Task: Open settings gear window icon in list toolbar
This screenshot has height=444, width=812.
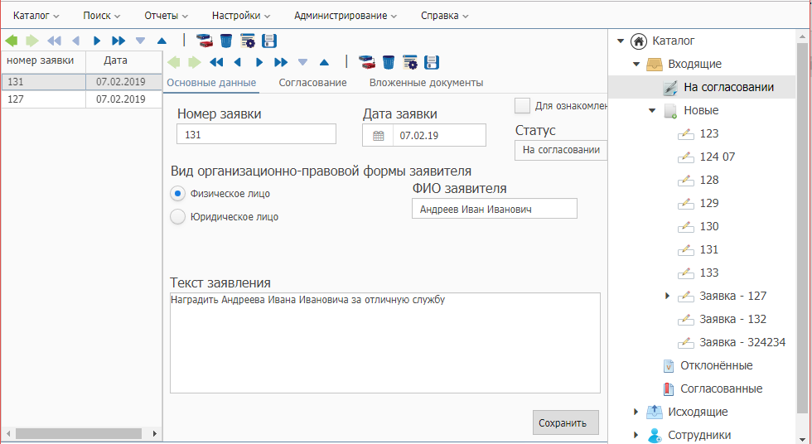Action: tap(248, 41)
